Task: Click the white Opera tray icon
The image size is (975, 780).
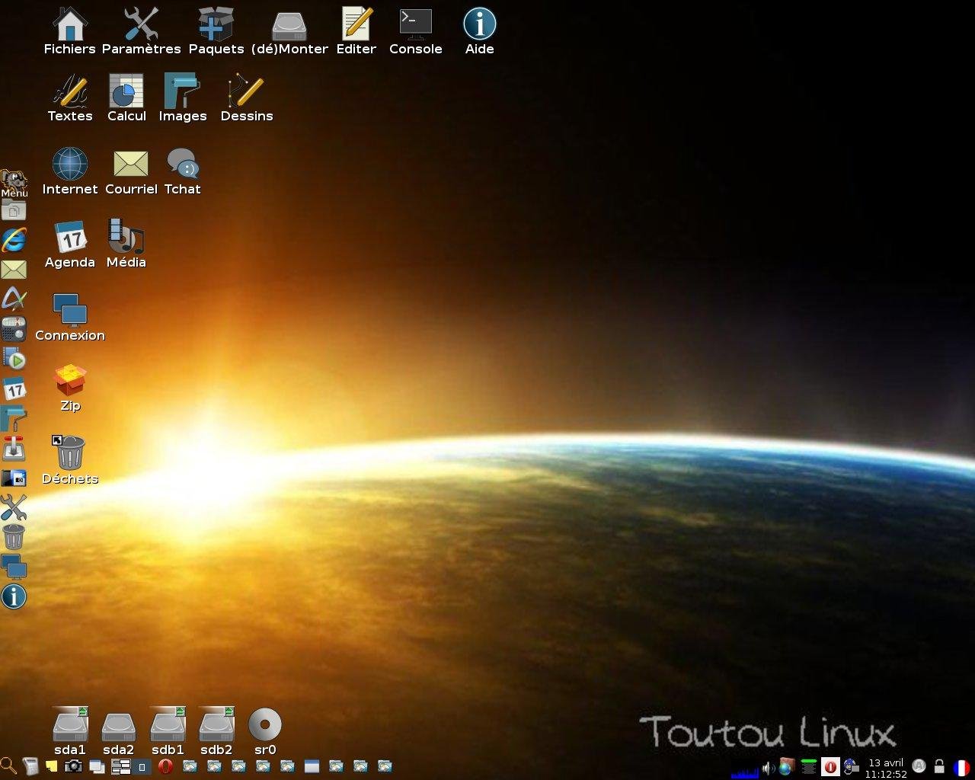Action: point(830,767)
